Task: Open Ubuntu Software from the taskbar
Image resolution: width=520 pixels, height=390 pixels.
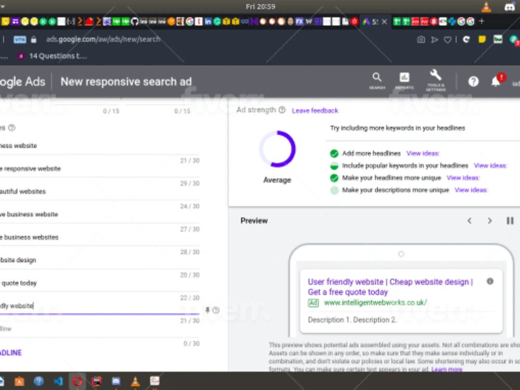Action: pyautogui.click(x=19, y=381)
